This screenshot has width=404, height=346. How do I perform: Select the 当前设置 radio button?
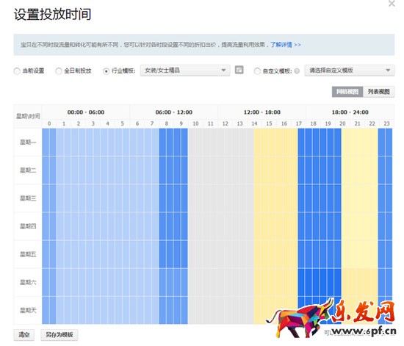pyautogui.click(x=17, y=71)
